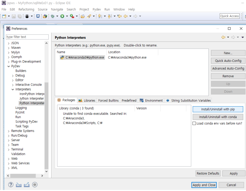Click the Cancel button

231,185
